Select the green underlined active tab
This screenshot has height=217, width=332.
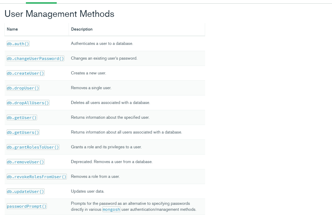(41, 2)
